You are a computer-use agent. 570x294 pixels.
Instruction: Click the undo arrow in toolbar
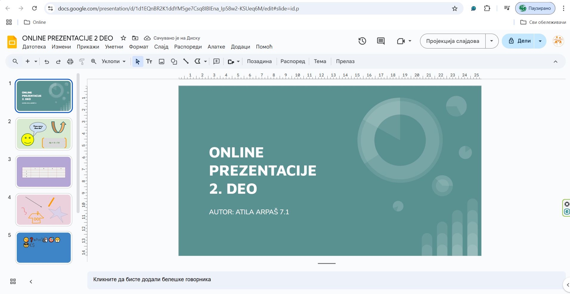[x=47, y=62]
